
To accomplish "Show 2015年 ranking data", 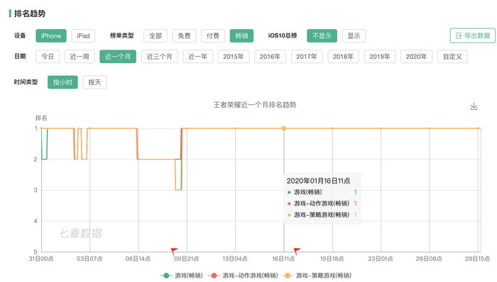I will pos(234,57).
